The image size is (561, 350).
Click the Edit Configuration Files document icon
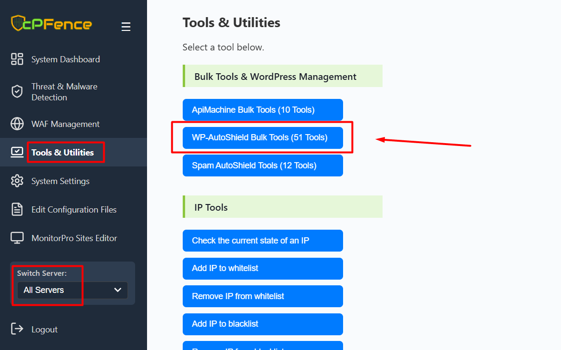tap(17, 210)
